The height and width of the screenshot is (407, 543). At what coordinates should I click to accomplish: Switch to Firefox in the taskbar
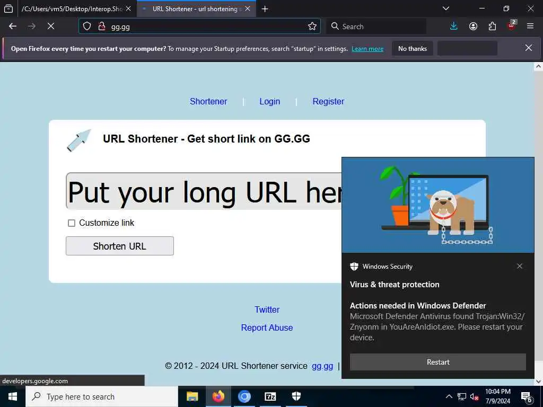[x=218, y=396]
